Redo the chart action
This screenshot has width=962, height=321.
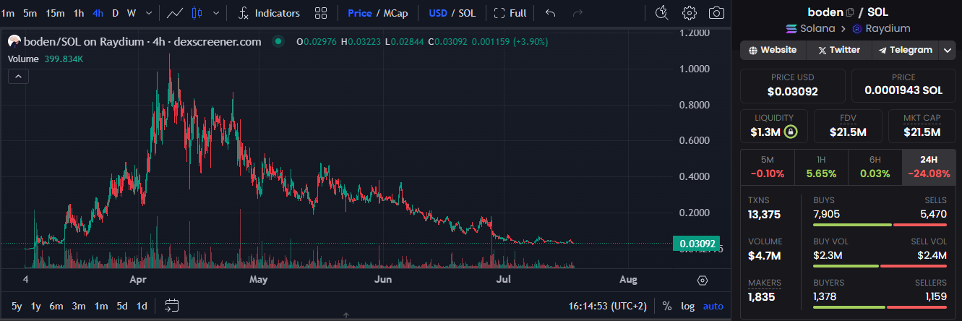(577, 13)
